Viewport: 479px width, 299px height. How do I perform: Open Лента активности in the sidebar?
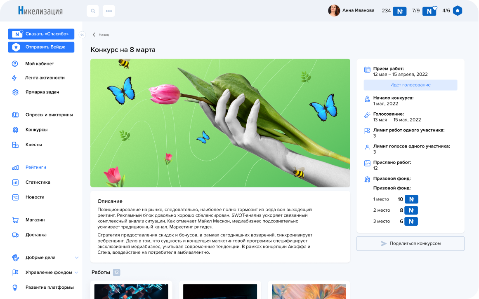pyautogui.click(x=45, y=78)
